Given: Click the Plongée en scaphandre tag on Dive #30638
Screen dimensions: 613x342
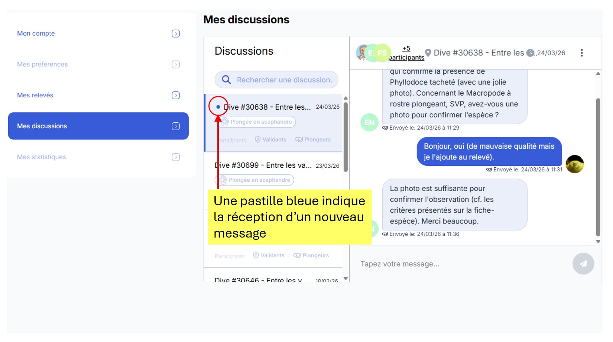Looking at the screenshot, I should 261,122.
